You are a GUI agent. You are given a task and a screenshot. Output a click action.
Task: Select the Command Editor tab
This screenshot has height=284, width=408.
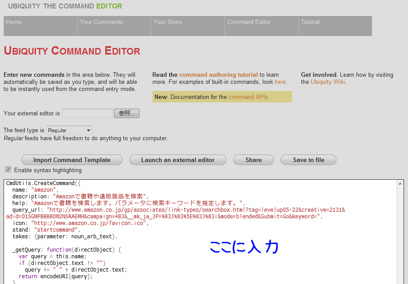pyautogui.click(x=249, y=22)
